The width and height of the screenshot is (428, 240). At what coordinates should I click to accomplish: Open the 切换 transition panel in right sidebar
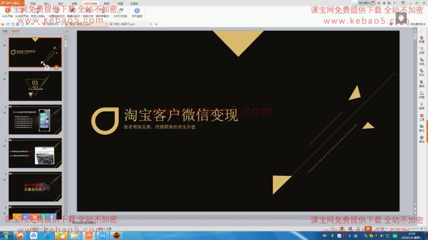click(x=422, y=61)
